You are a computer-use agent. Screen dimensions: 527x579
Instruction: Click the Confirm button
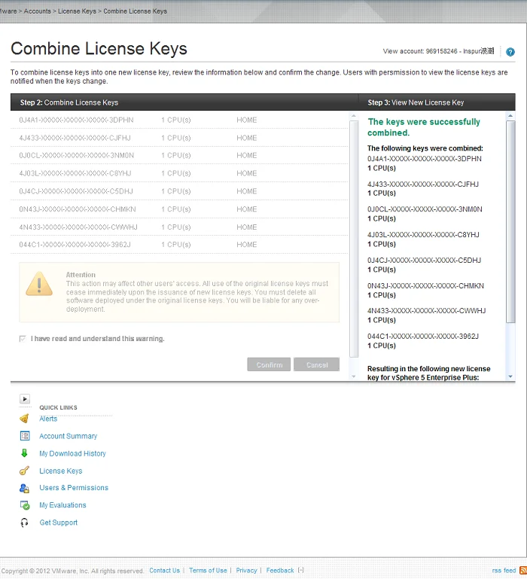[269, 364]
